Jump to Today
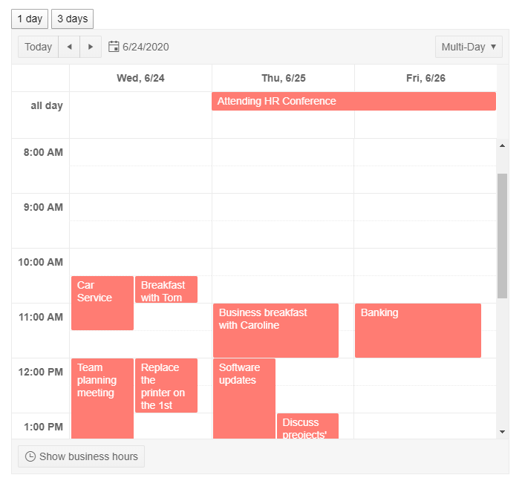The width and height of the screenshot is (525, 495). click(x=38, y=47)
